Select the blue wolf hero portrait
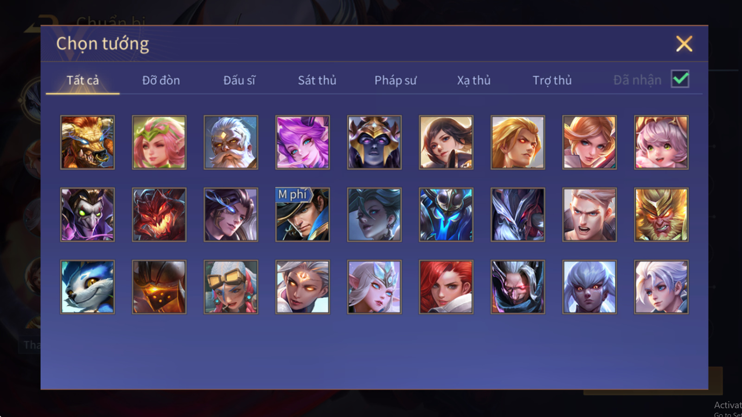 tap(88, 287)
